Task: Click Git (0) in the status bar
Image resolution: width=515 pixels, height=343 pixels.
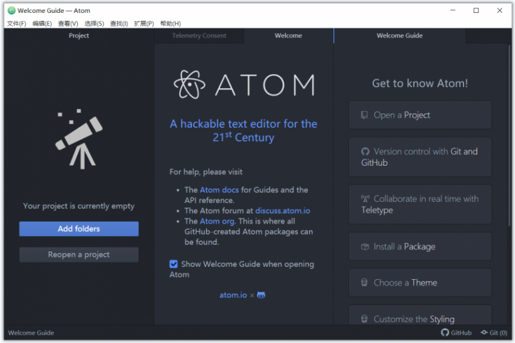Action: (494, 333)
